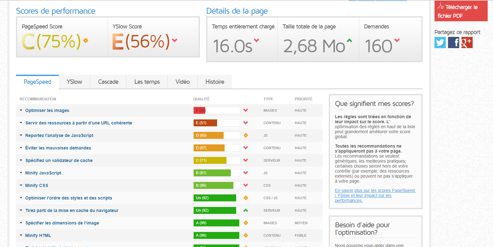The height and width of the screenshot is (247, 493).
Task: Click the red down arrow for Minify CSS
Action: point(246,185)
